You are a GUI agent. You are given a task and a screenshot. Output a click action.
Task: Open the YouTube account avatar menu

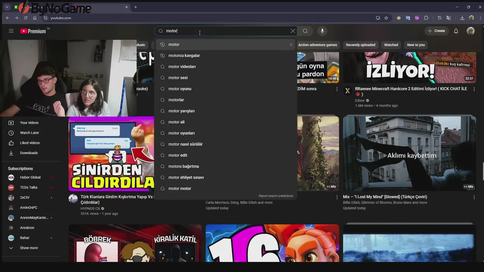pos(471,31)
